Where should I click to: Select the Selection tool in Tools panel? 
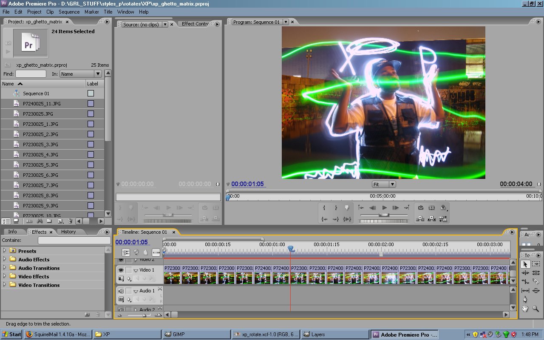(525, 264)
